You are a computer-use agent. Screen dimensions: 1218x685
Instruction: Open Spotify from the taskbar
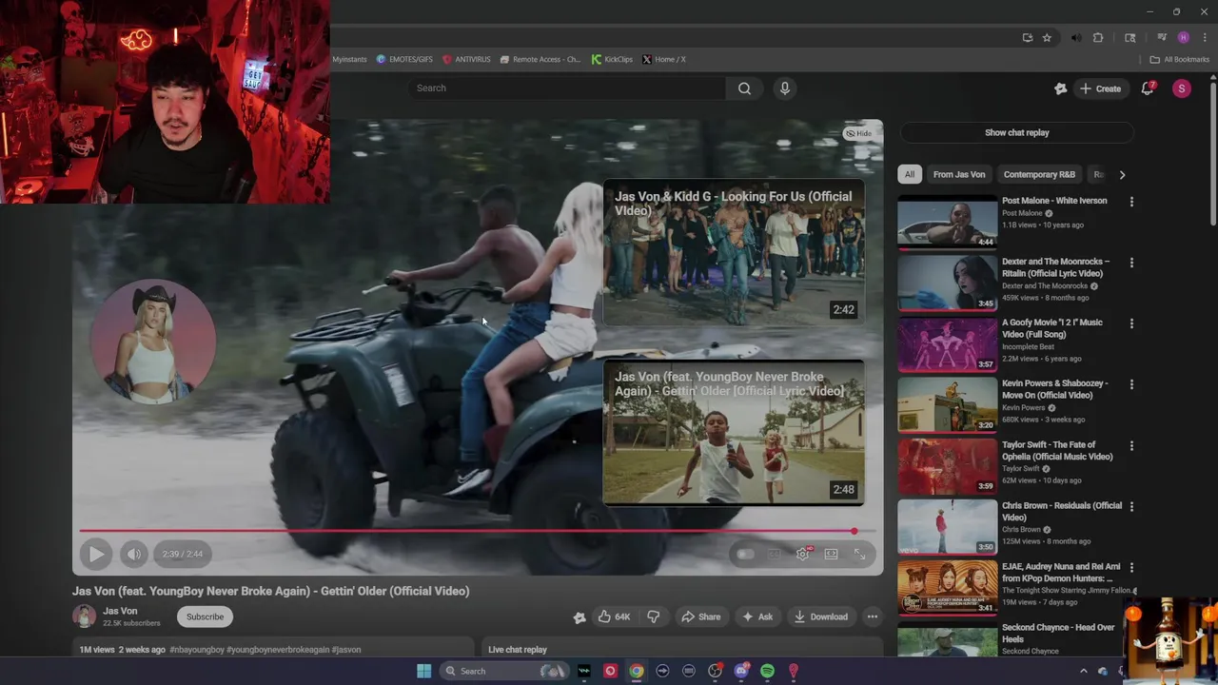point(767,671)
